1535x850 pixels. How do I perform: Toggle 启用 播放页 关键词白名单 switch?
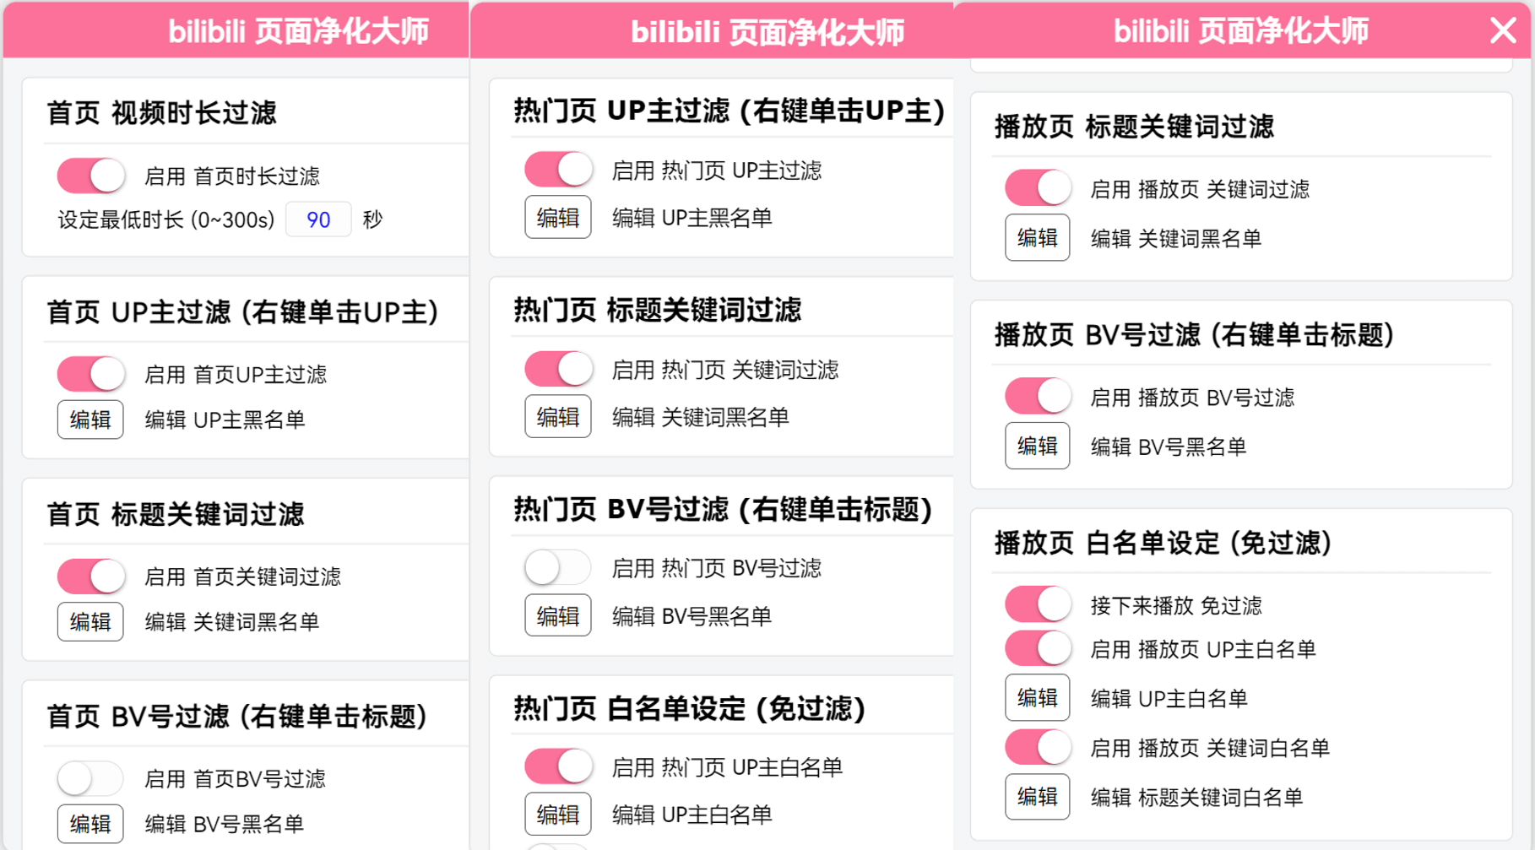click(1038, 747)
